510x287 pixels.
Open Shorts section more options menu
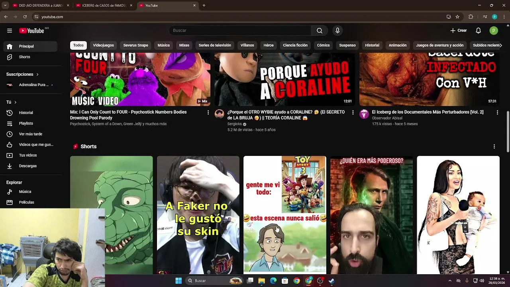[x=494, y=147]
